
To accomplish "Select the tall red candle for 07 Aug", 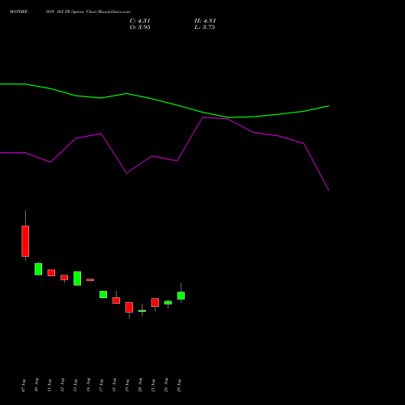I will coord(25,241).
